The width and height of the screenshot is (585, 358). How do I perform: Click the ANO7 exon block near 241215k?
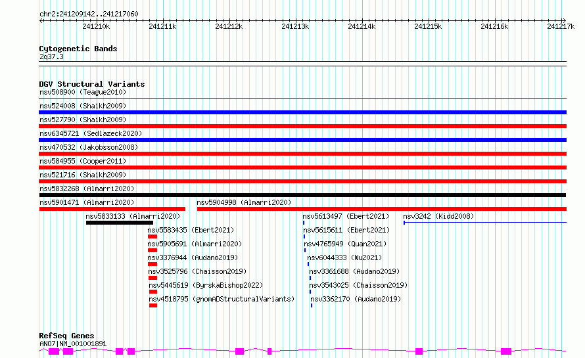pyautogui.click(x=419, y=351)
